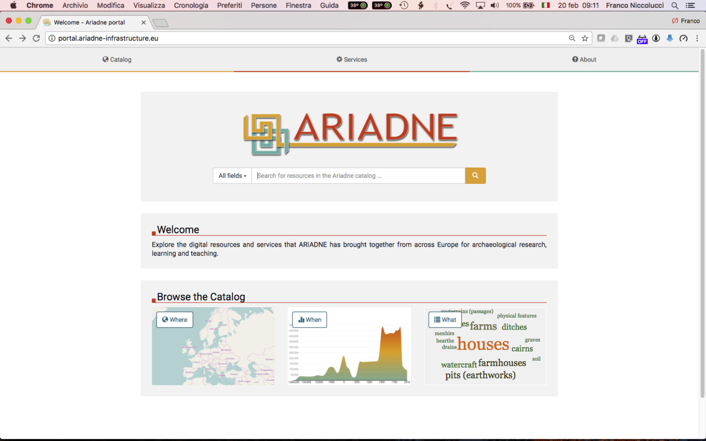Click the circular download extension icon
706x441 pixels.
tap(656, 38)
